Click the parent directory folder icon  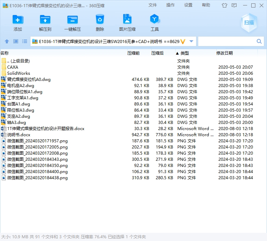pyautogui.click(x=4, y=61)
